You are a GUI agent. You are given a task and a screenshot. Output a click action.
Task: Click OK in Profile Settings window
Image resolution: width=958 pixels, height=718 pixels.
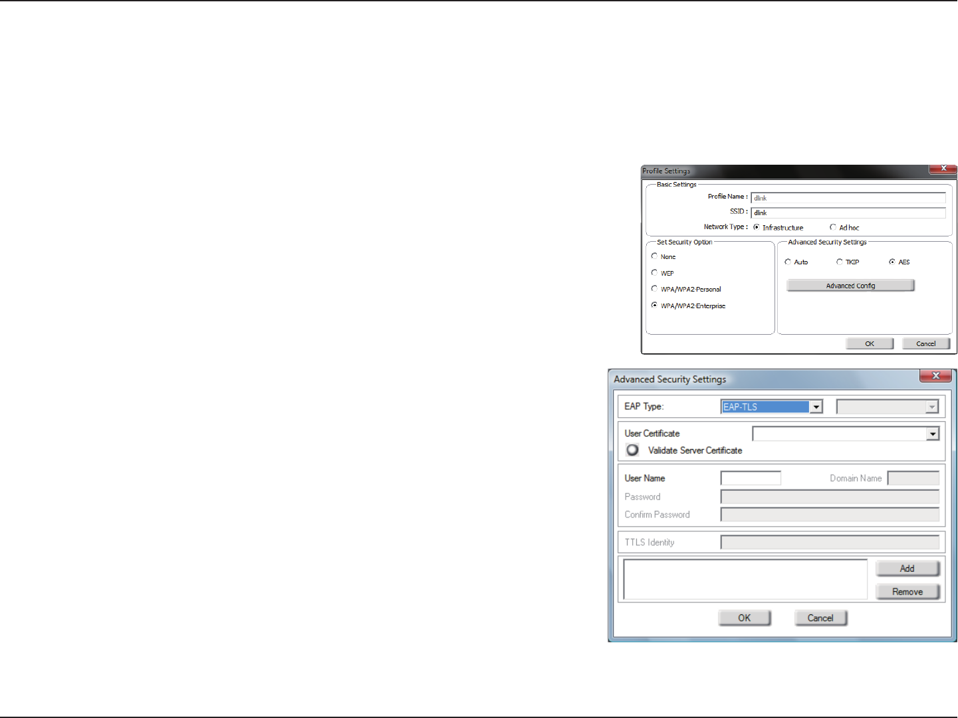[x=870, y=343]
